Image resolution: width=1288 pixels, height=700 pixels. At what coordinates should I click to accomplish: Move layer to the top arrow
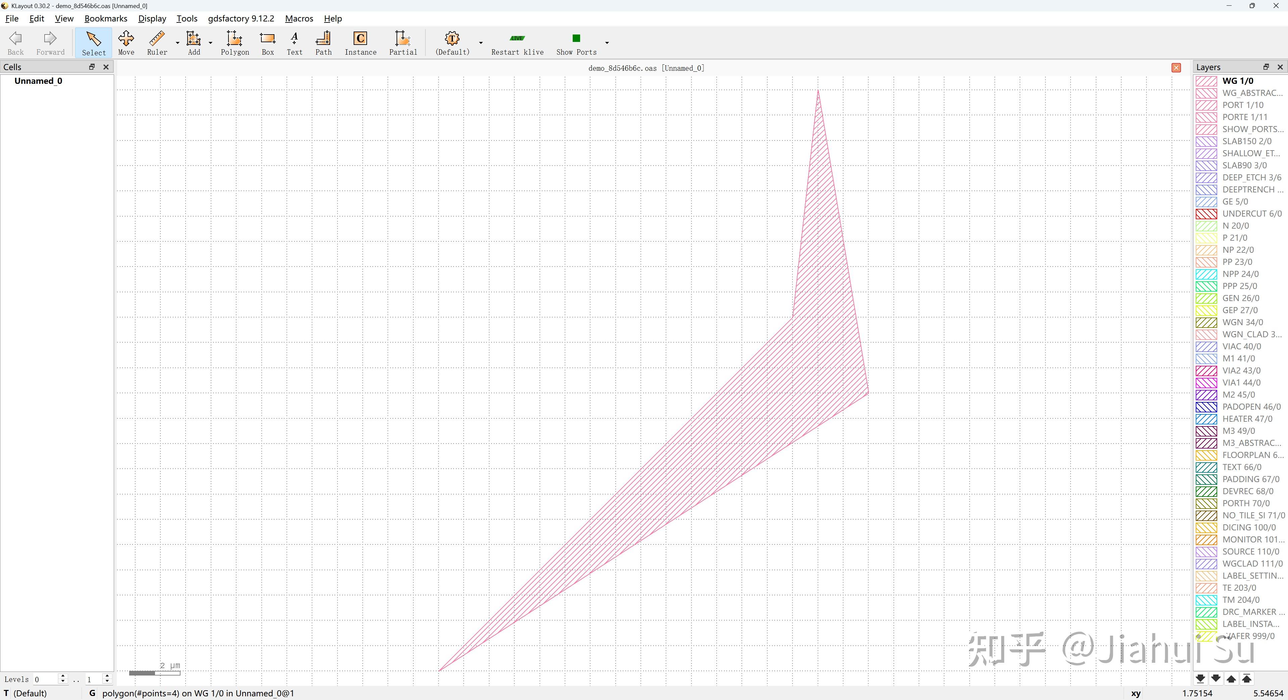pos(1247,679)
